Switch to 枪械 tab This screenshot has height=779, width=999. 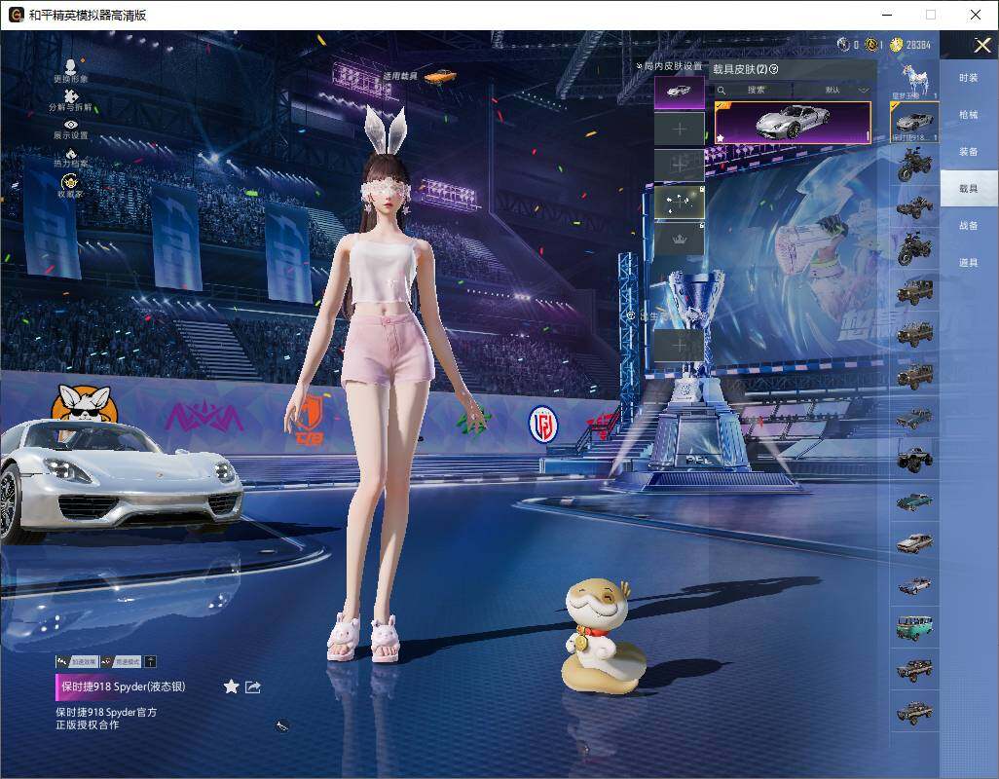pyautogui.click(x=969, y=115)
